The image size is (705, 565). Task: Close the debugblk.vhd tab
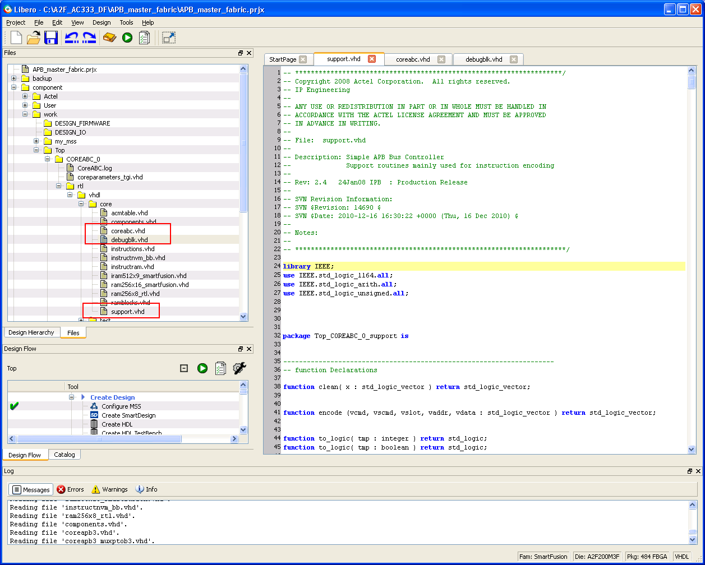pyautogui.click(x=513, y=59)
